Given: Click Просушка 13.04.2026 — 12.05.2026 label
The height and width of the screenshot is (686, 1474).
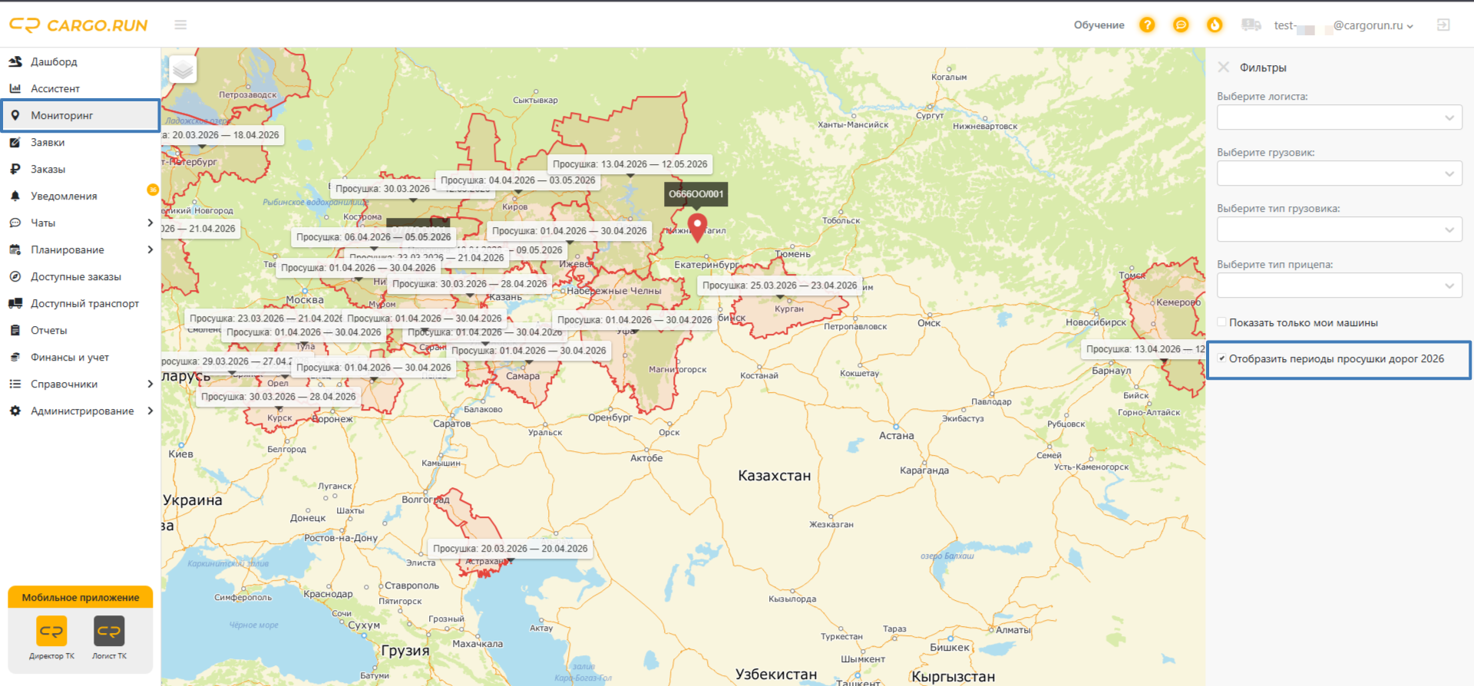Looking at the screenshot, I should pos(630,164).
